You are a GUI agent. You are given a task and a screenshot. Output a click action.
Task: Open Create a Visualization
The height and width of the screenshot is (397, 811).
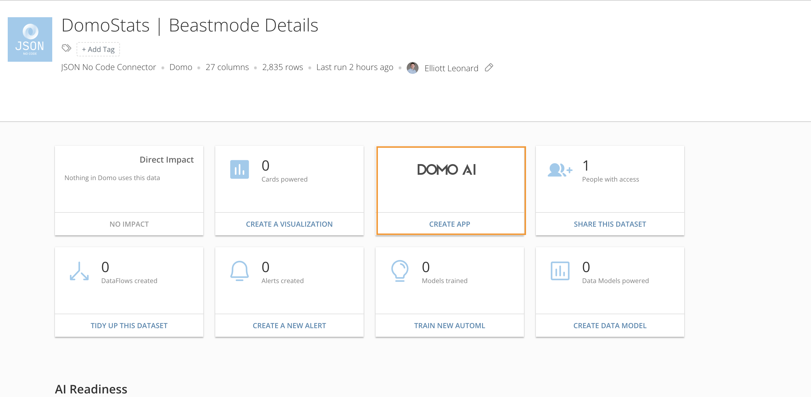pyautogui.click(x=289, y=224)
